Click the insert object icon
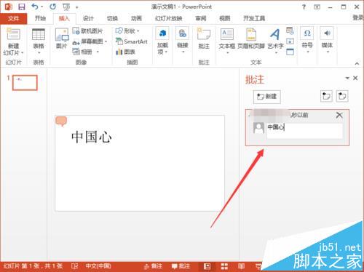This screenshot has width=364, height=272. coord(290,52)
